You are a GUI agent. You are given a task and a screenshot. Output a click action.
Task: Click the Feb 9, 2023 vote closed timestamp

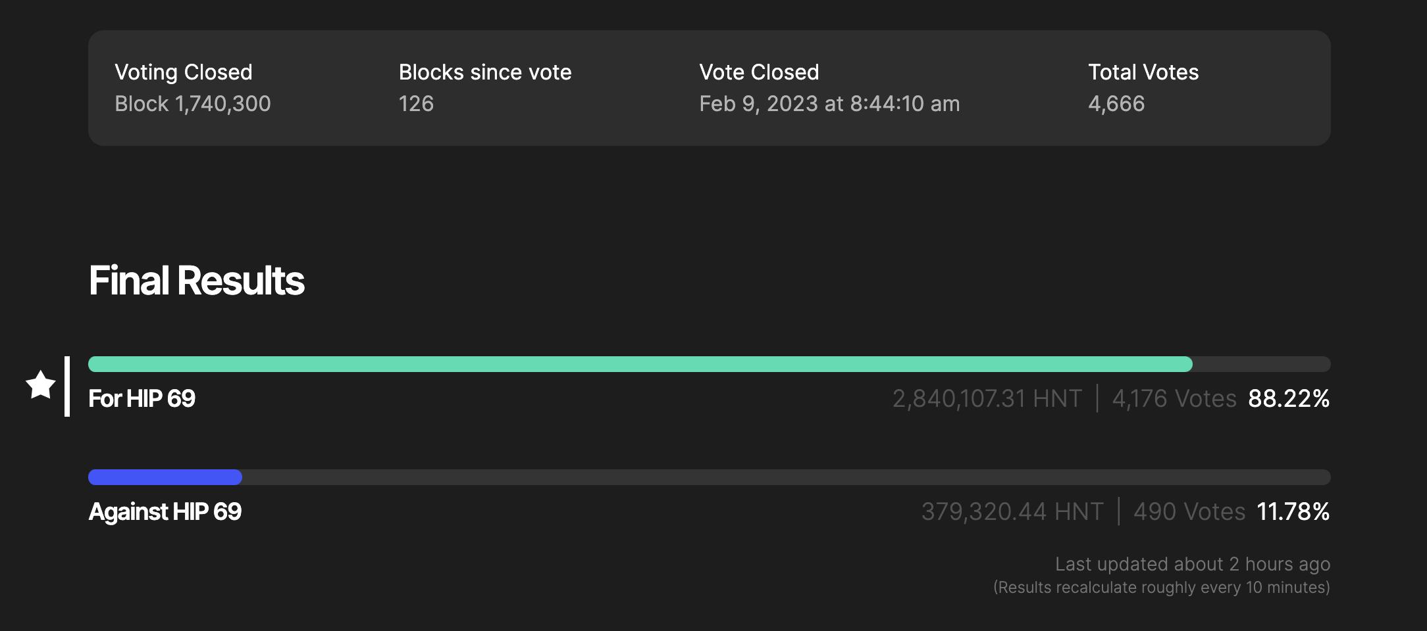(x=829, y=104)
